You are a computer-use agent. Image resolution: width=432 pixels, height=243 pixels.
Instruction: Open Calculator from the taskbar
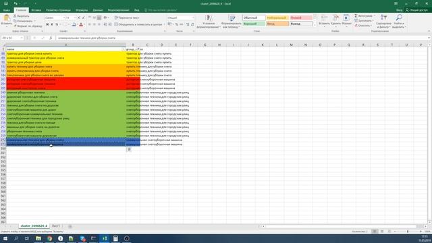[x=115, y=238]
